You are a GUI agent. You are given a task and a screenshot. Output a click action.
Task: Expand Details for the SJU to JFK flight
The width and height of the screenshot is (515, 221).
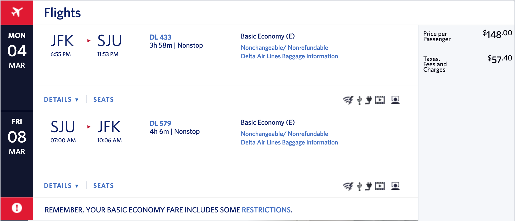pos(61,186)
